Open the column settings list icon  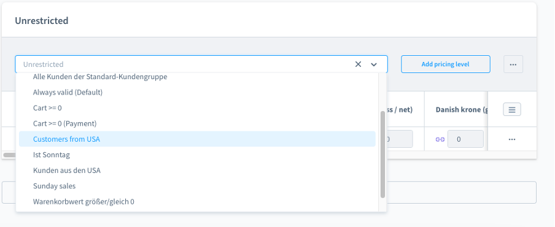tap(512, 110)
